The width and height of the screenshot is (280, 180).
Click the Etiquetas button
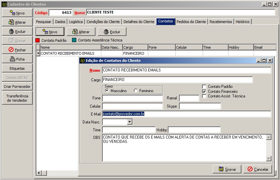17,68
